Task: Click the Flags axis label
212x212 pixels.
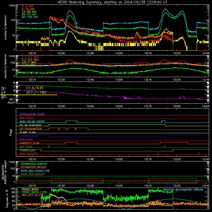Action: tap(11, 132)
